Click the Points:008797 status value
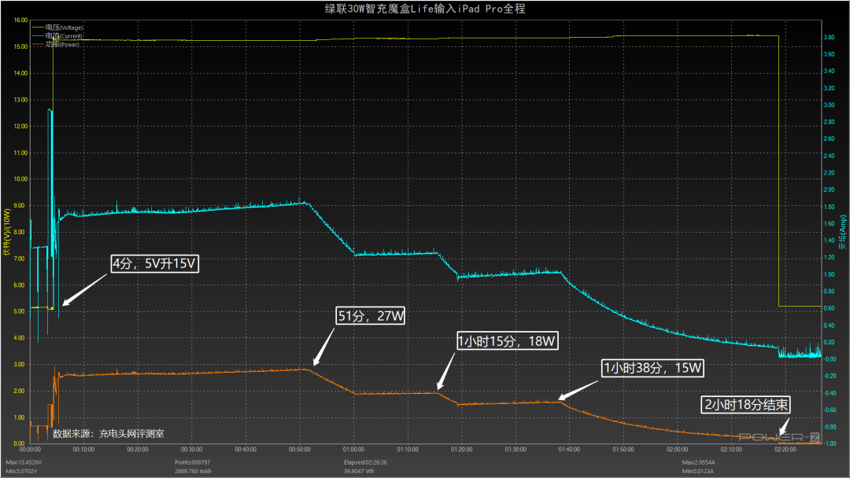This screenshot has width=850, height=478. (193, 463)
